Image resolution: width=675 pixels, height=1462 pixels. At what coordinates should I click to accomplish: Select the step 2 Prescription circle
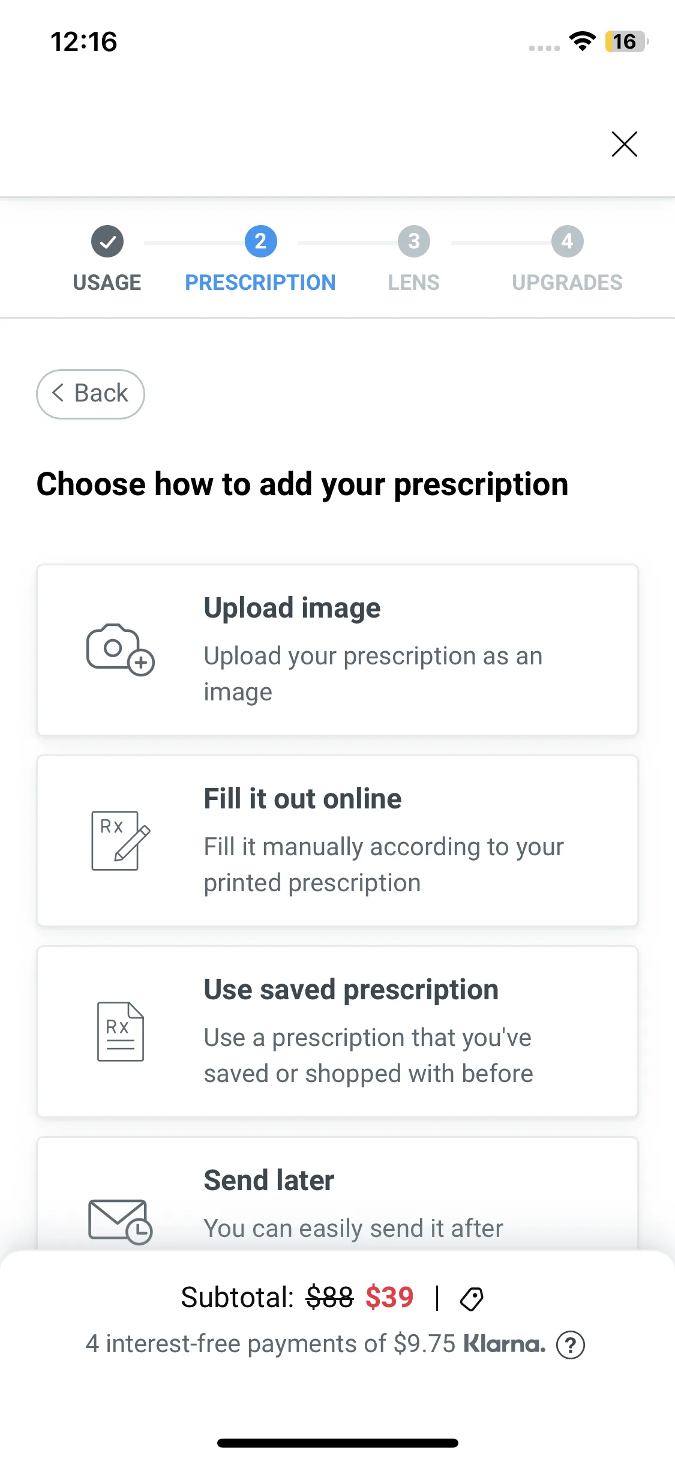(x=260, y=241)
